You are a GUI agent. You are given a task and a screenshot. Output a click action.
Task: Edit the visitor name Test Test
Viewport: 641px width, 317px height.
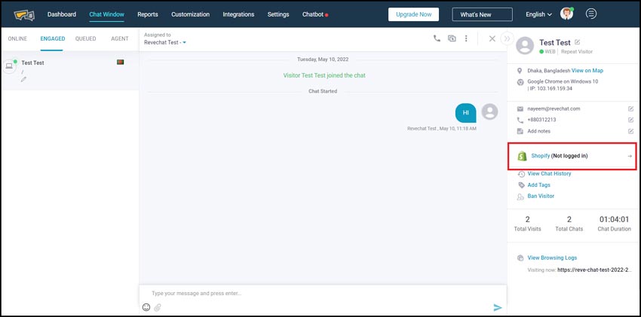(578, 42)
